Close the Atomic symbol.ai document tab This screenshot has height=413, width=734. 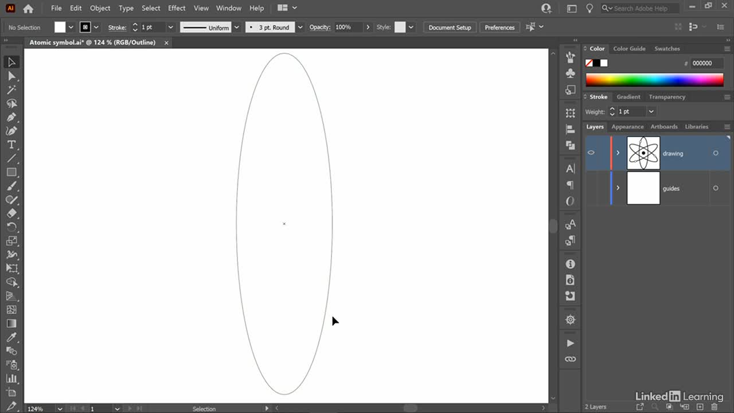[x=166, y=42]
